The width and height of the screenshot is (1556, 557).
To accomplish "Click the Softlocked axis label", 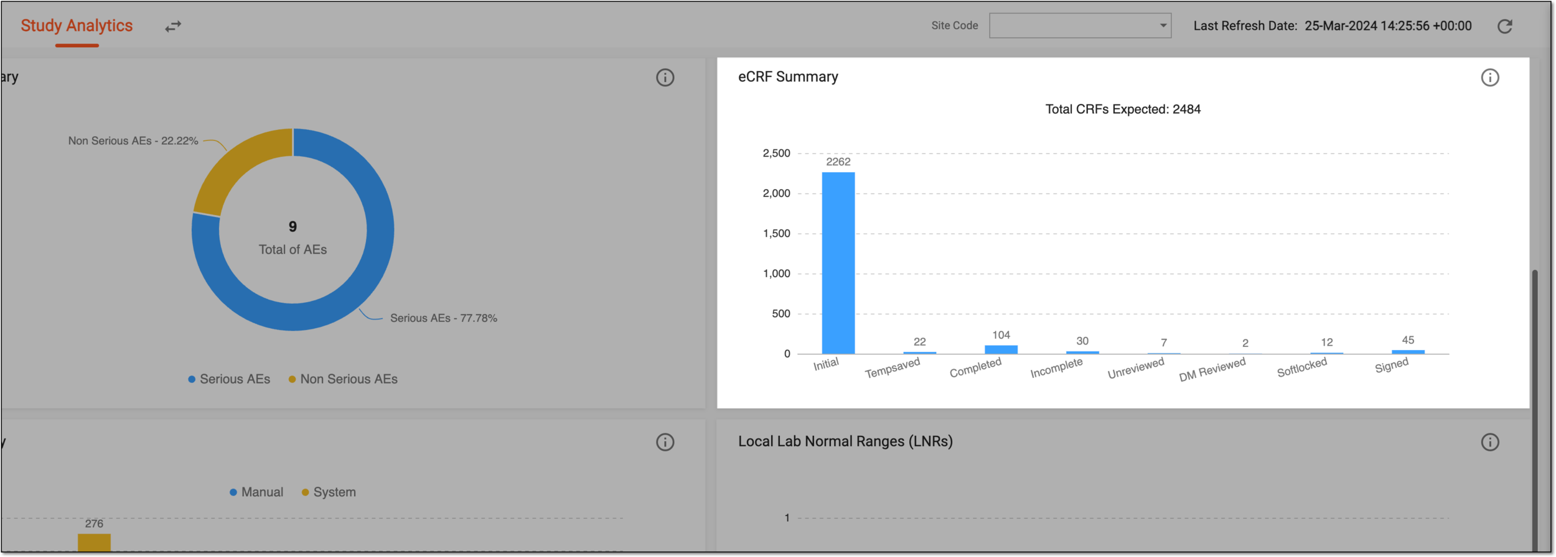I will [1301, 367].
